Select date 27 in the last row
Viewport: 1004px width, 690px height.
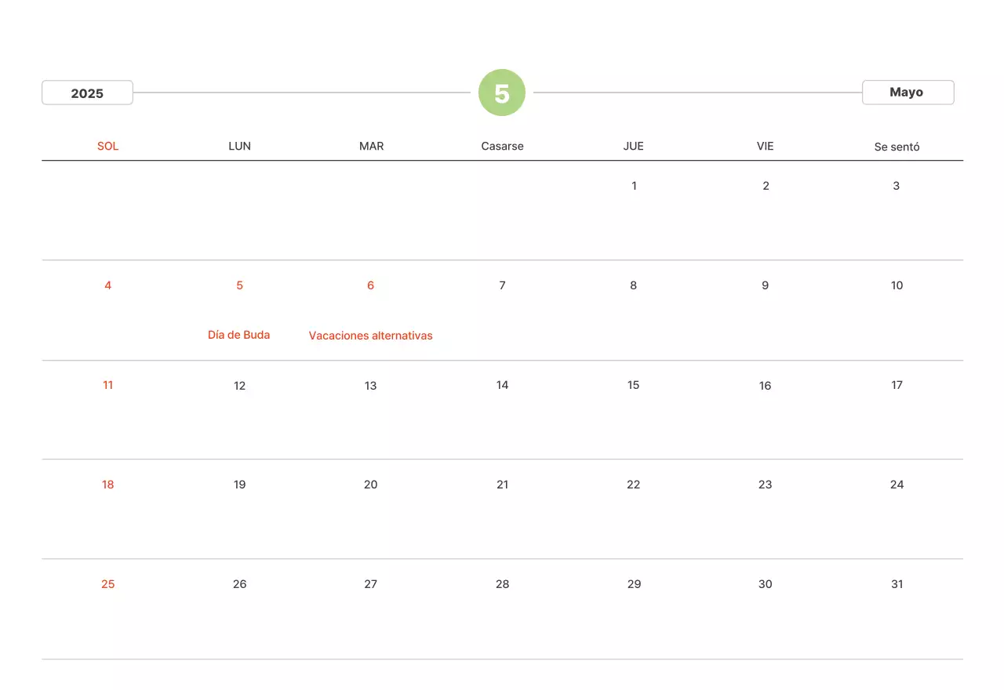(x=371, y=584)
